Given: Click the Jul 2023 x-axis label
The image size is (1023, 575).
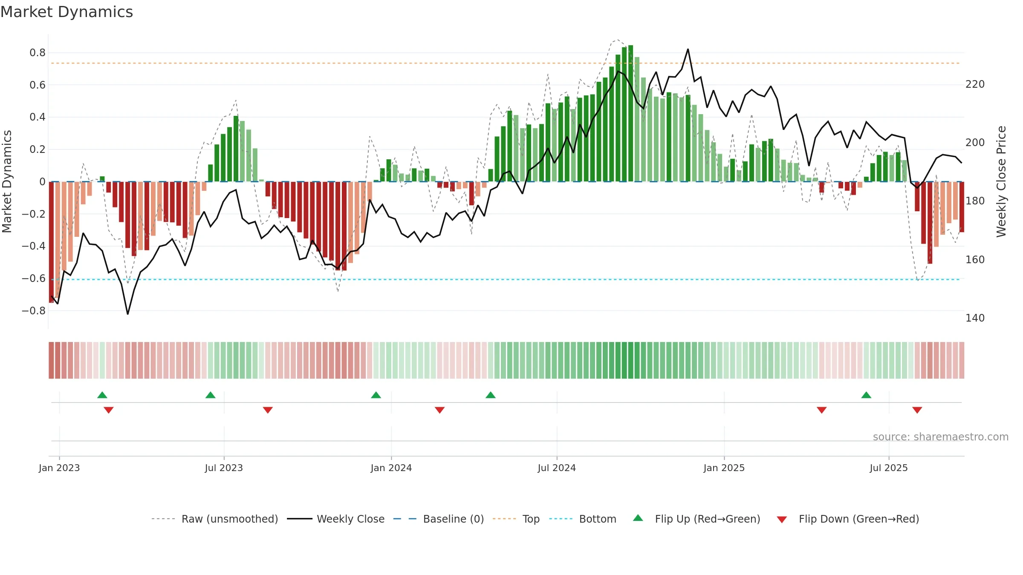Looking at the screenshot, I should (224, 468).
